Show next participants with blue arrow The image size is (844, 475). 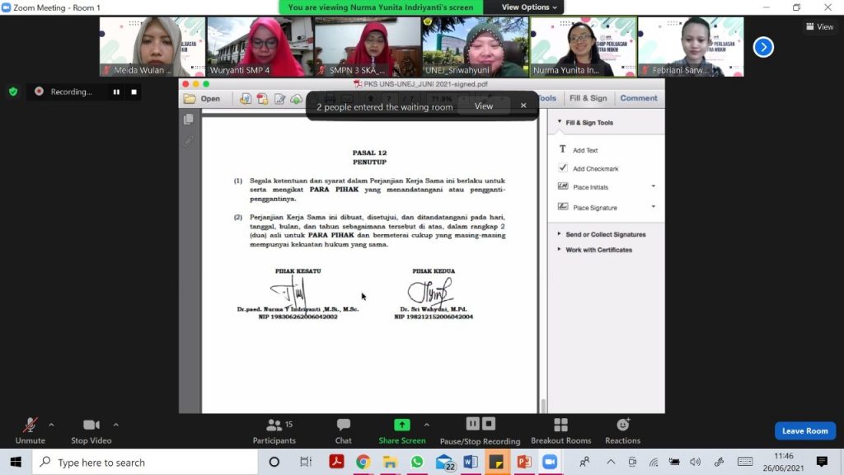coord(763,47)
